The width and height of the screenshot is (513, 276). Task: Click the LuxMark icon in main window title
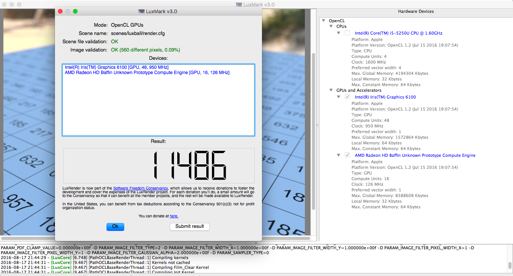(239, 5)
